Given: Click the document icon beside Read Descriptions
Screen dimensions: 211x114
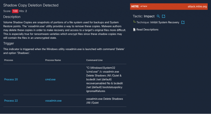Looking at the screenshot, I should pyautogui.click(x=134, y=29).
